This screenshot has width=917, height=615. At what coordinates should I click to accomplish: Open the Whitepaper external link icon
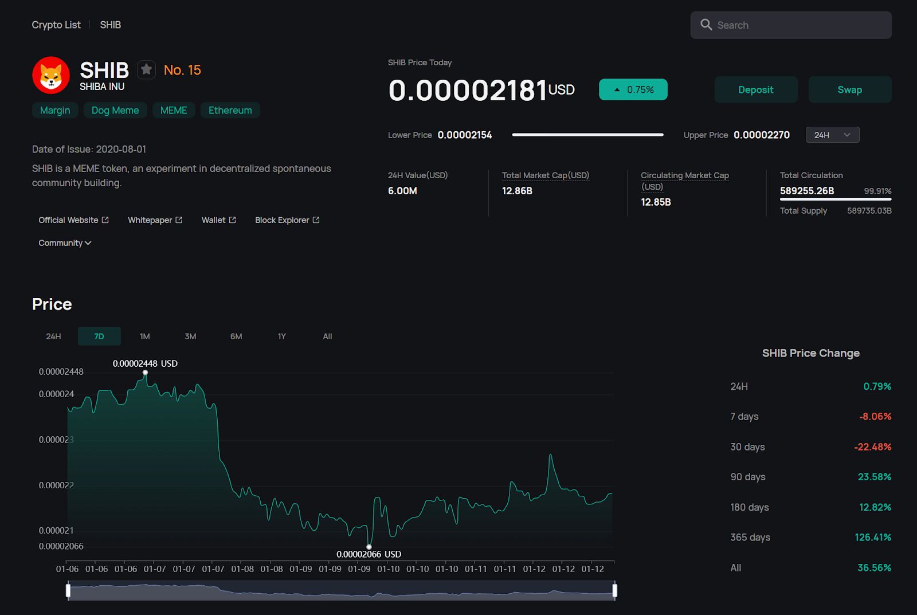pos(179,220)
